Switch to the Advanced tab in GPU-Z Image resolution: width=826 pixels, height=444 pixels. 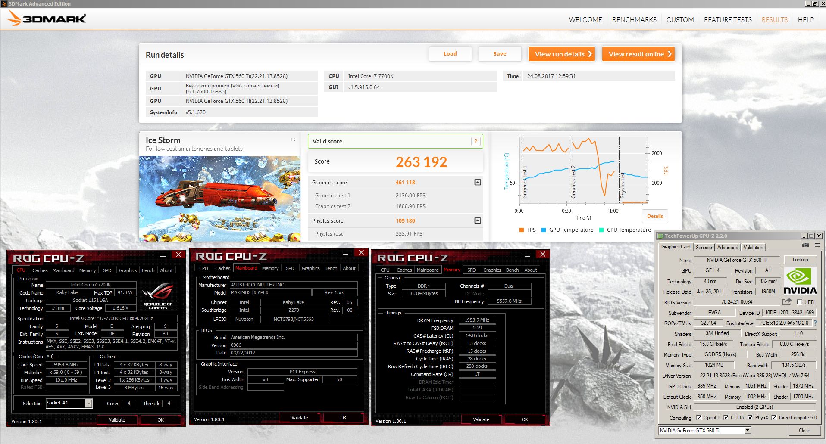(728, 247)
